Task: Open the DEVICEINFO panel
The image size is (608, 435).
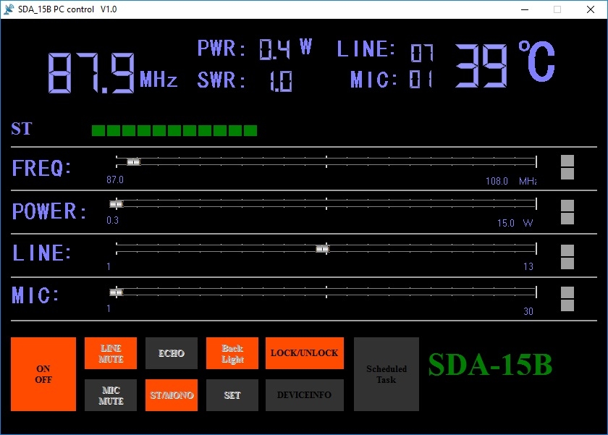Action: (x=304, y=395)
